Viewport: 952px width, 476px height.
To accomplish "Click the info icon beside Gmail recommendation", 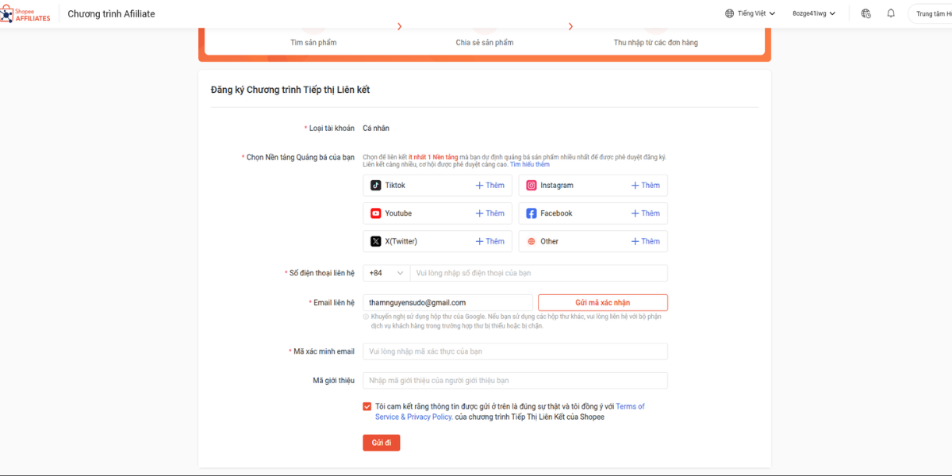I will (x=366, y=317).
